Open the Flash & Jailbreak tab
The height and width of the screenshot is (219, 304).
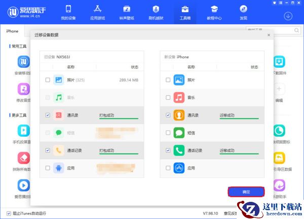pyautogui.click(x=156, y=13)
